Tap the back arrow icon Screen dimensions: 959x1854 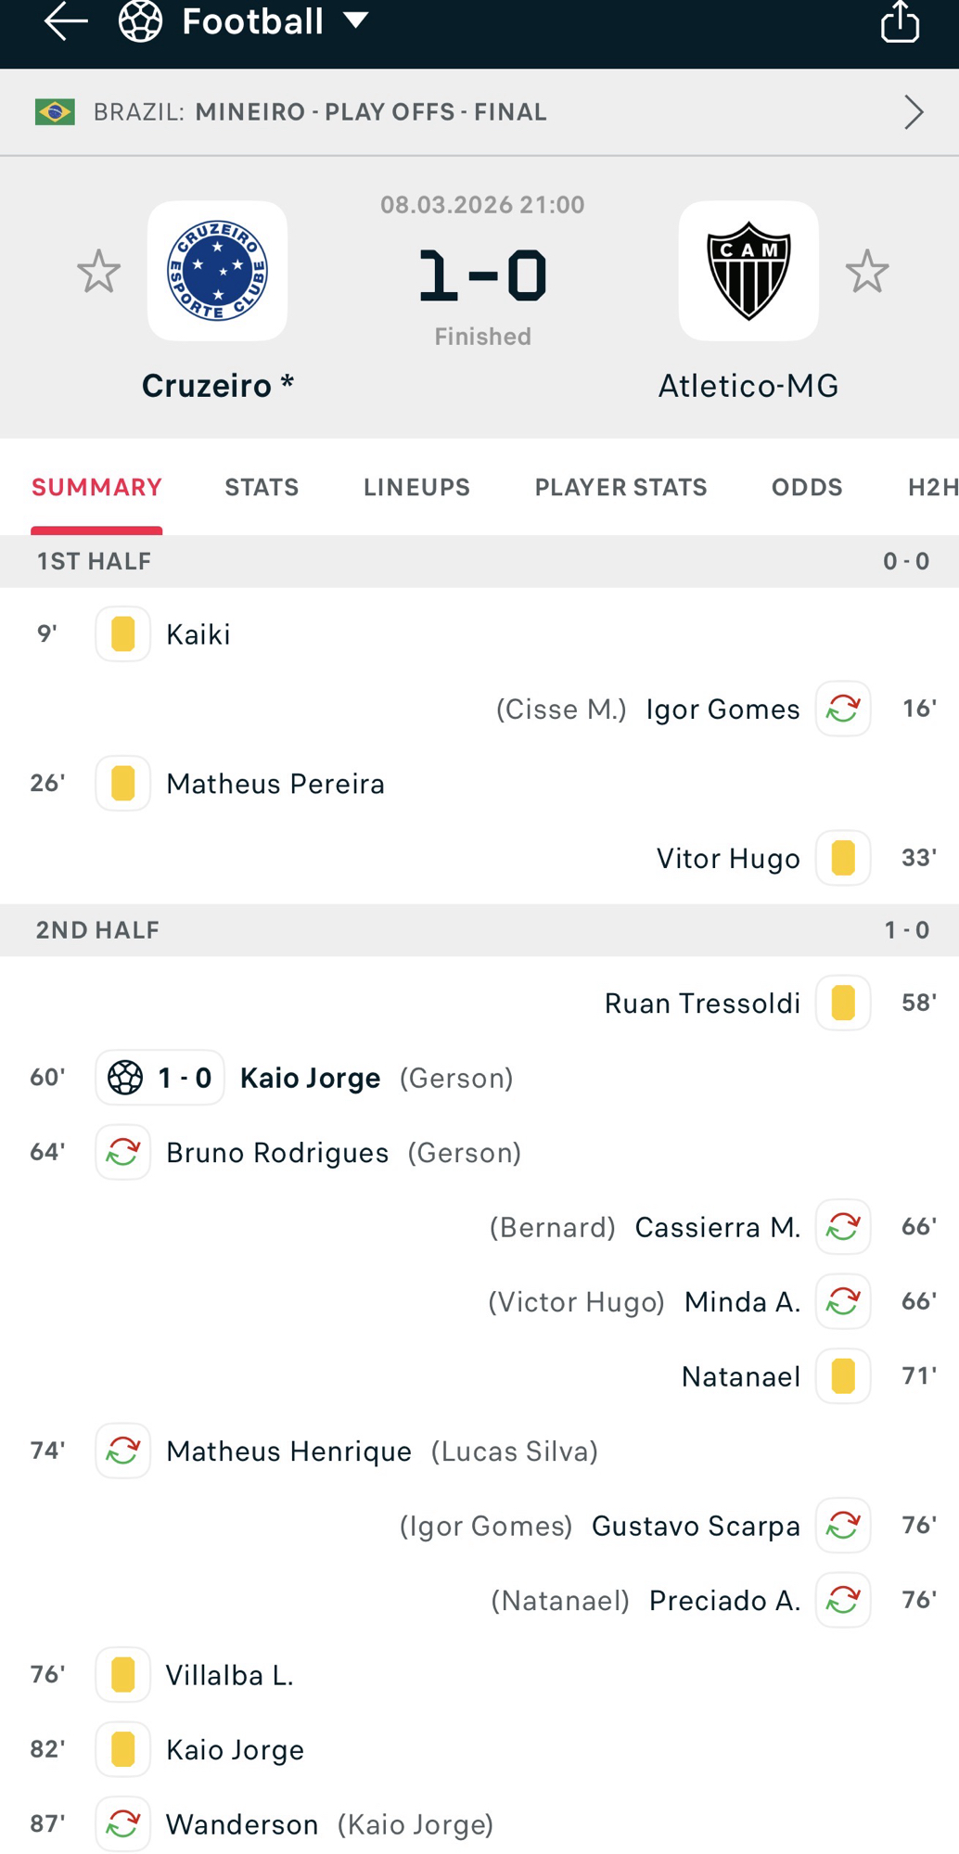(66, 21)
